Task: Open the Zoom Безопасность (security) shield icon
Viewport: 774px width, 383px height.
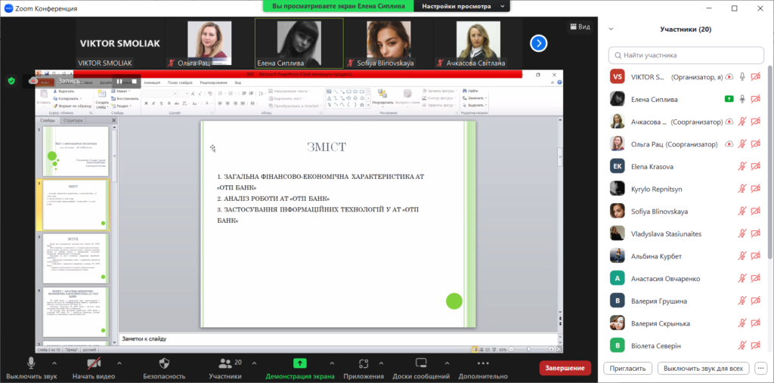Action: tap(164, 364)
